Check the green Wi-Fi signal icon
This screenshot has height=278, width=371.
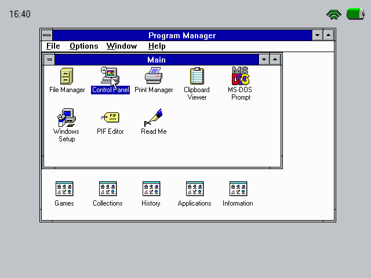pyautogui.click(x=334, y=14)
